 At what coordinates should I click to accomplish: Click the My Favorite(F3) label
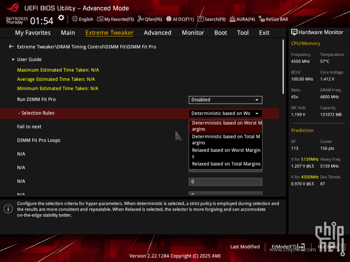119,19
